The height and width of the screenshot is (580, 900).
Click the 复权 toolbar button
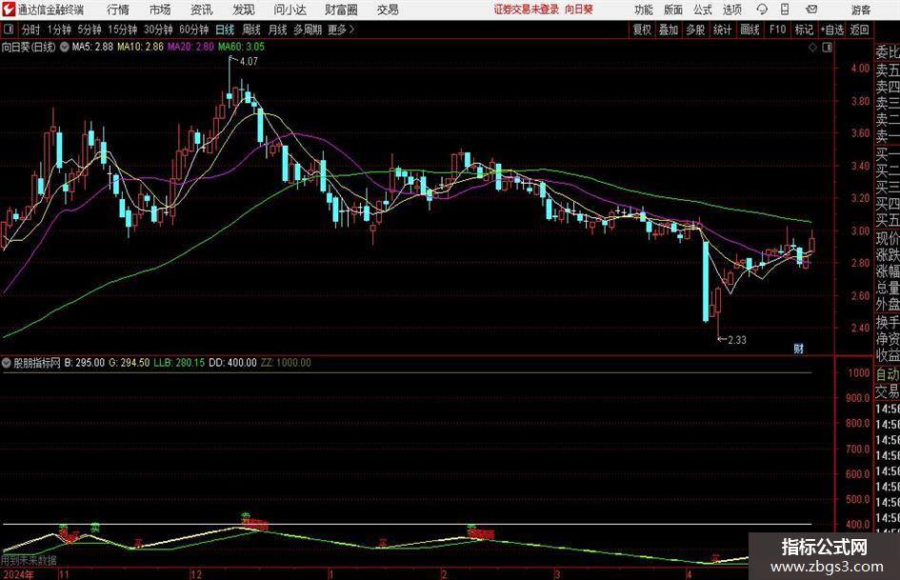[642, 30]
